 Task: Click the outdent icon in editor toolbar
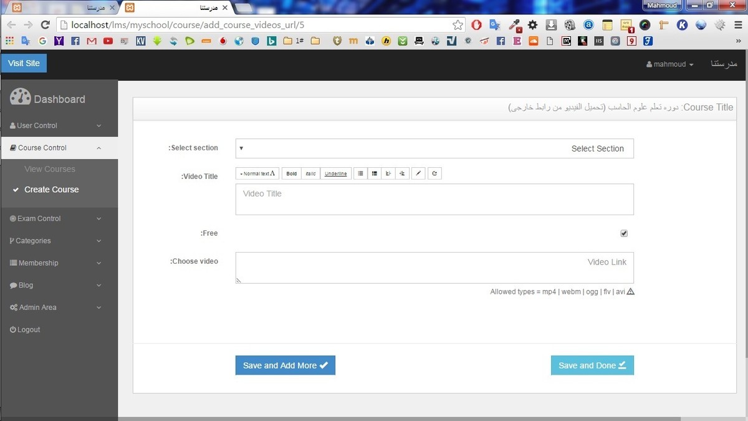(x=388, y=173)
